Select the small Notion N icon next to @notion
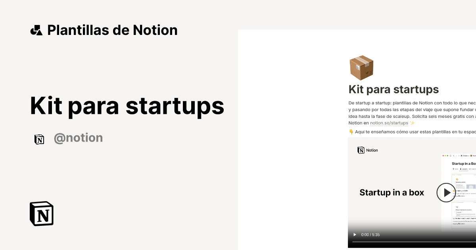476x250 pixels. click(39, 139)
